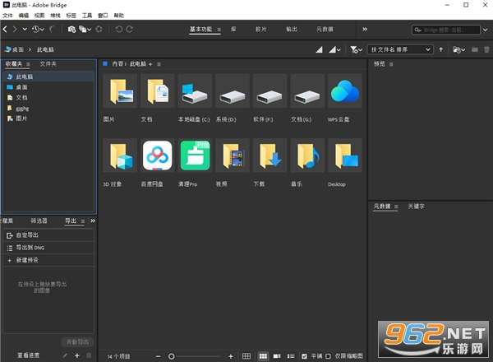This screenshot has width=493, height=362.
Task: Rotate 90 degrees clockwise
Action: 129,30
